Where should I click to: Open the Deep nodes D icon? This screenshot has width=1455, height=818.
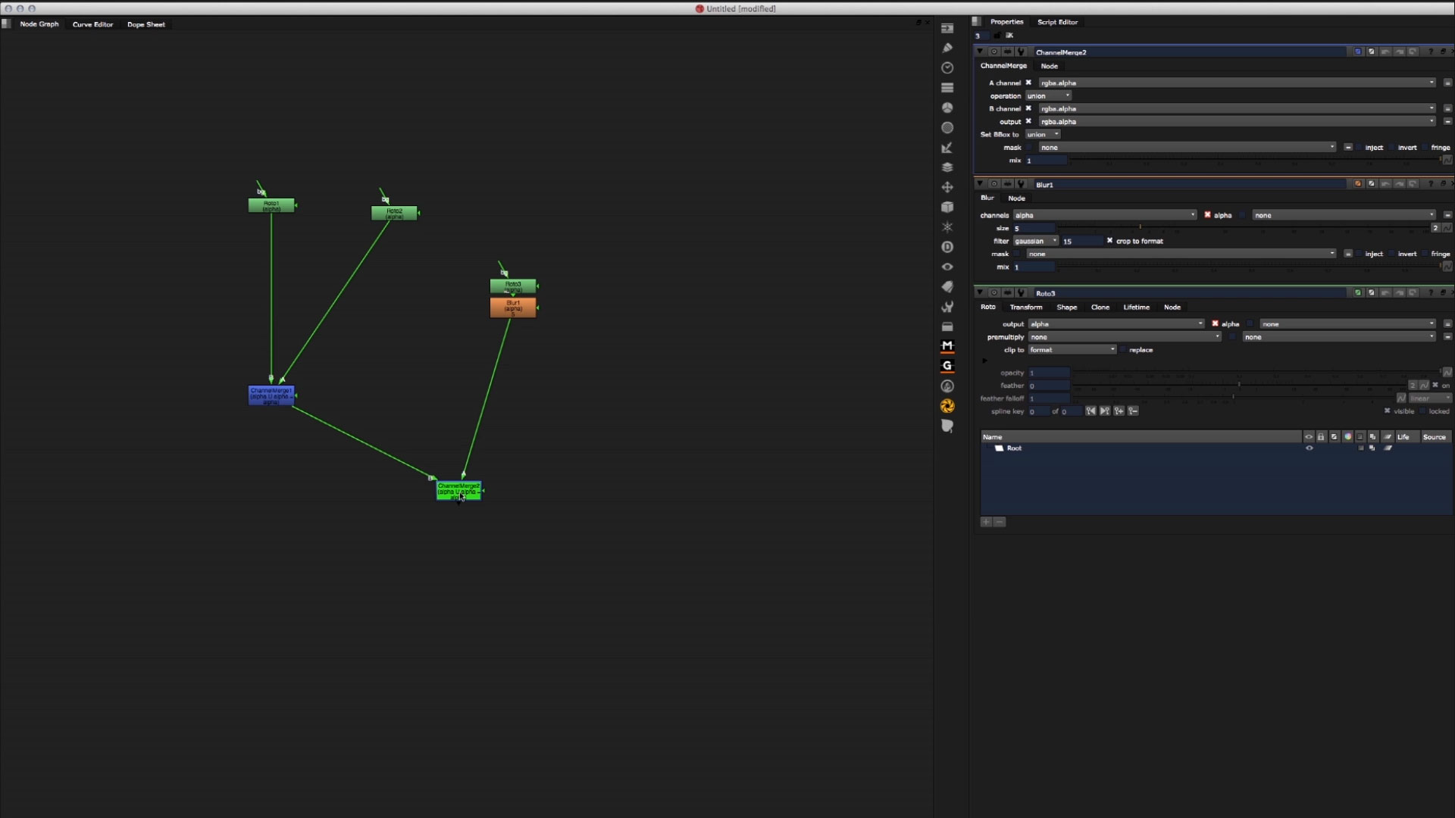[947, 247]
